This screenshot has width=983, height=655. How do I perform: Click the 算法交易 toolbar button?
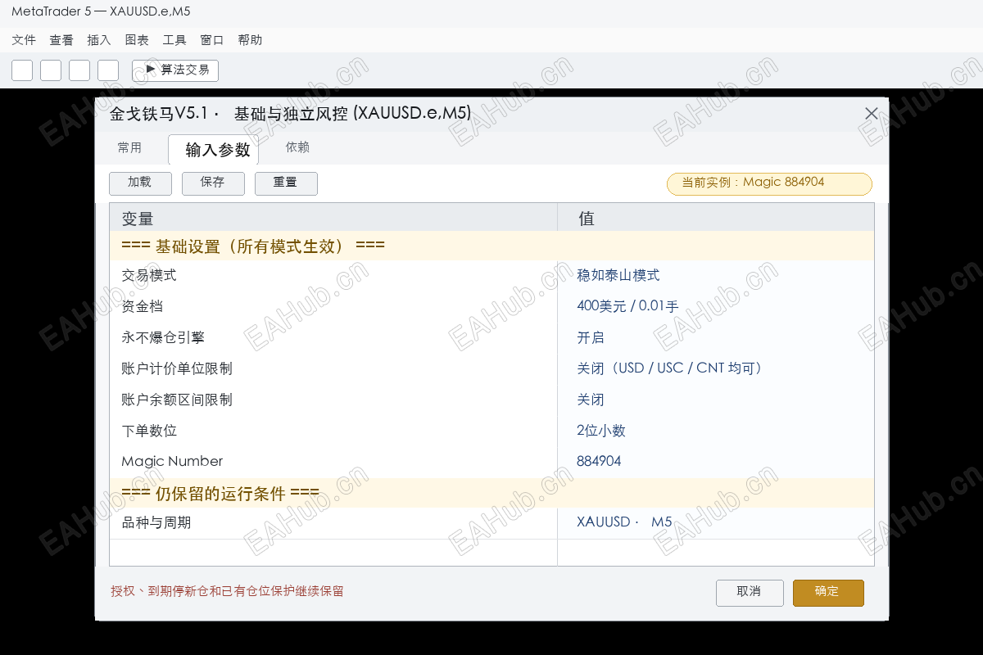pos(175,70)
